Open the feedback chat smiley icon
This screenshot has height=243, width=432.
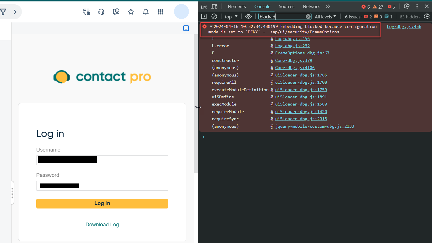(x=116, y=12)
